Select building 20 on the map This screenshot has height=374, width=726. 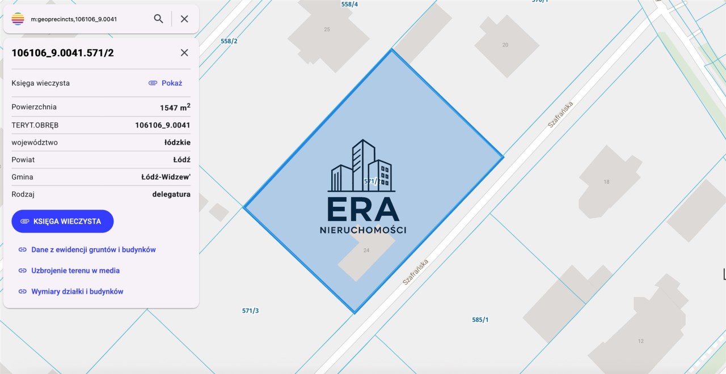505,45
